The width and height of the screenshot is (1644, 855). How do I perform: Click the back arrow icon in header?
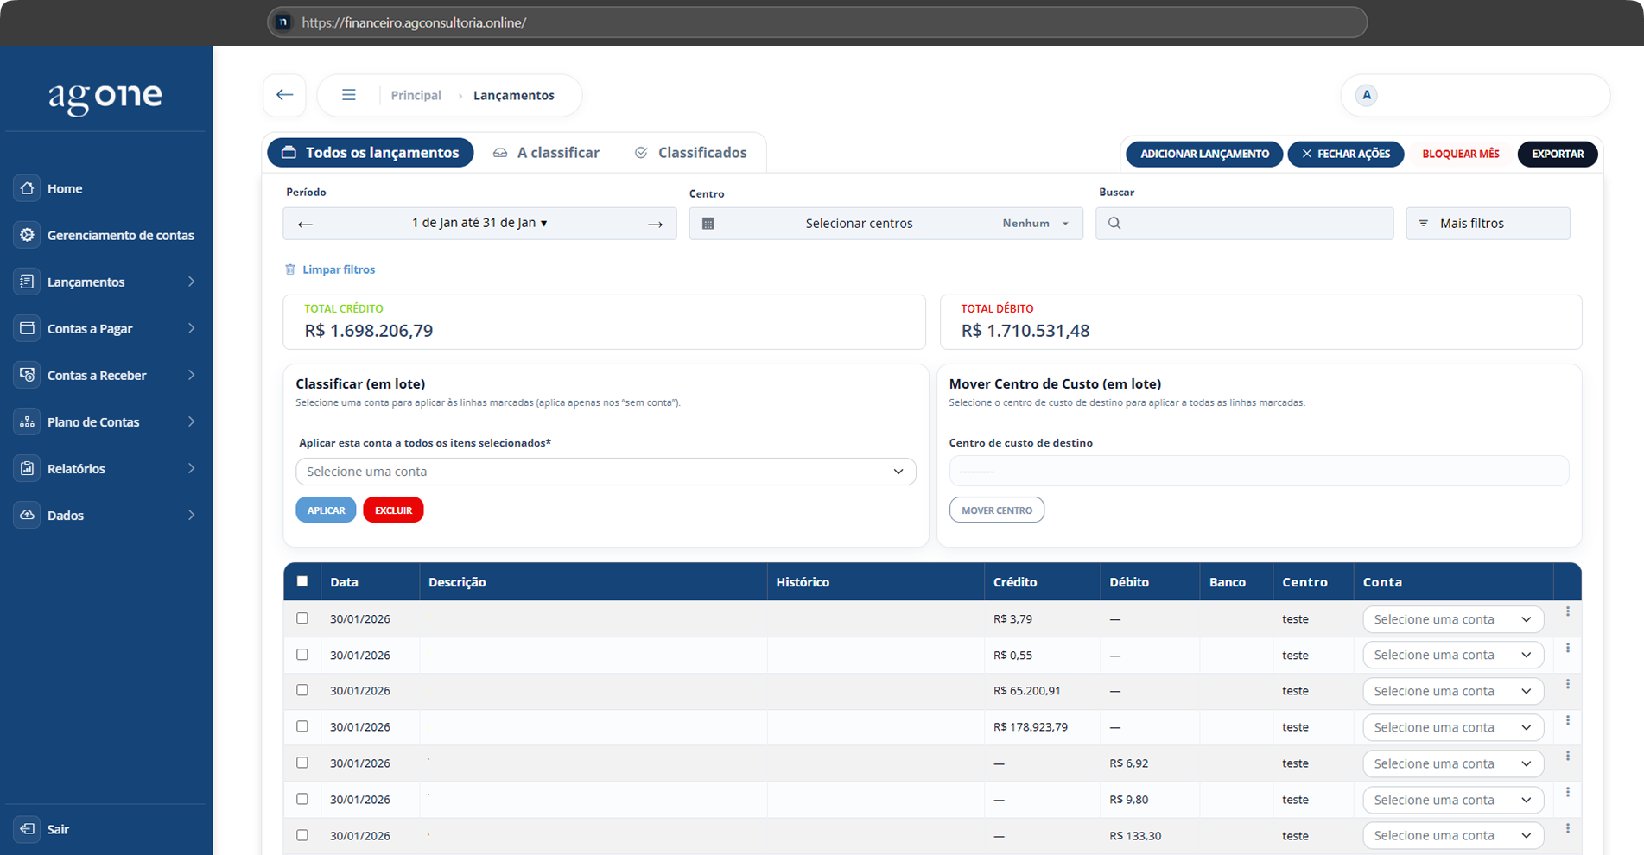(284, 95)
